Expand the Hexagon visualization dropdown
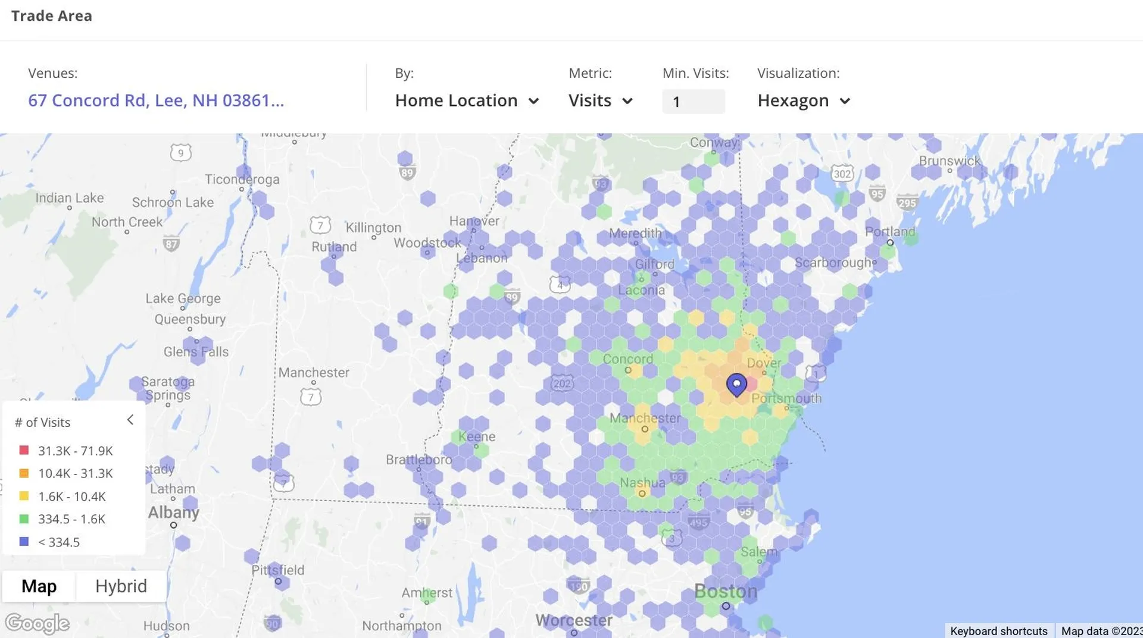This screenshot has height=638, width=1143. [x=803, y=100]
